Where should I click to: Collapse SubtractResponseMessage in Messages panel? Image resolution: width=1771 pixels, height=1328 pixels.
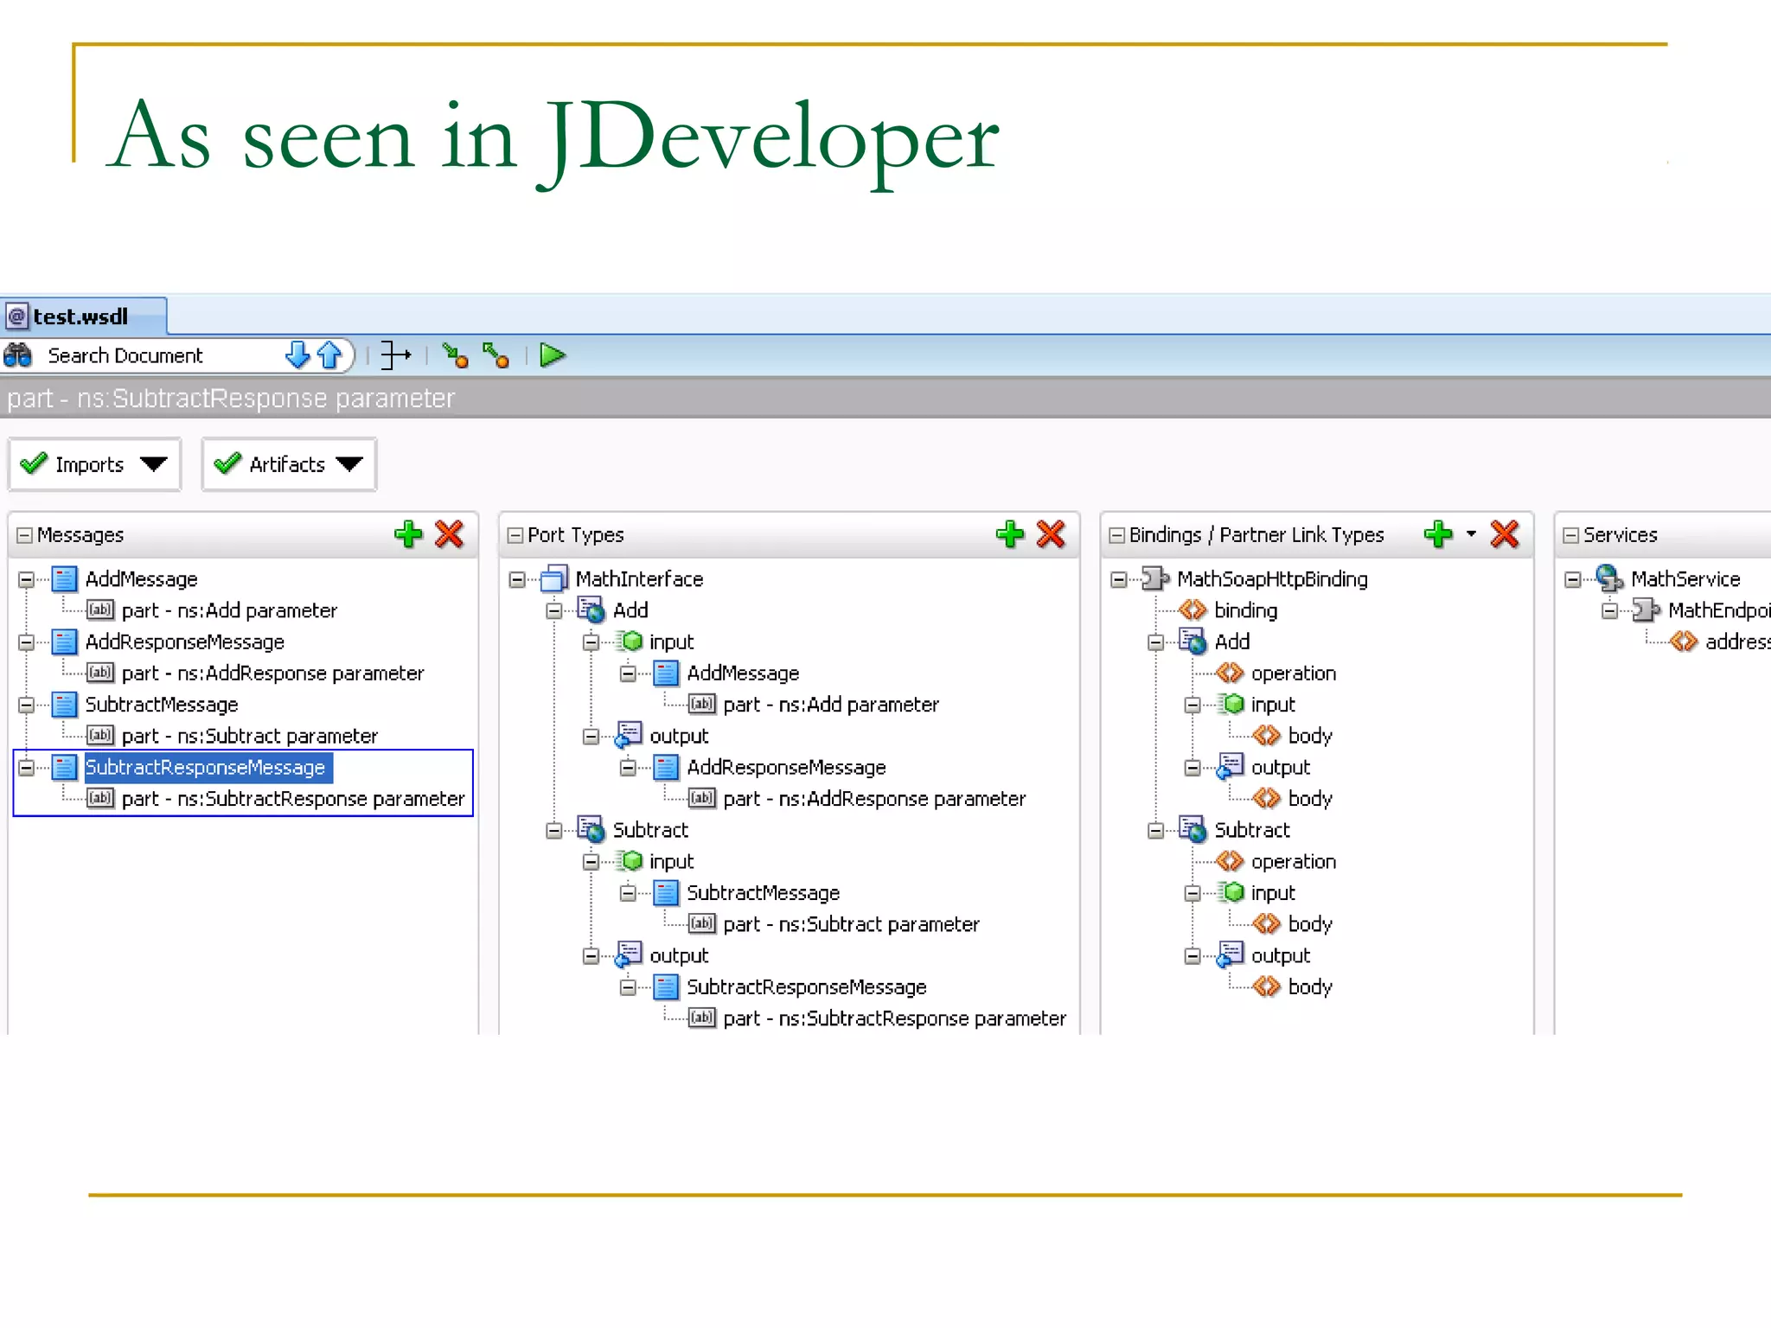[x=26, y=768]
